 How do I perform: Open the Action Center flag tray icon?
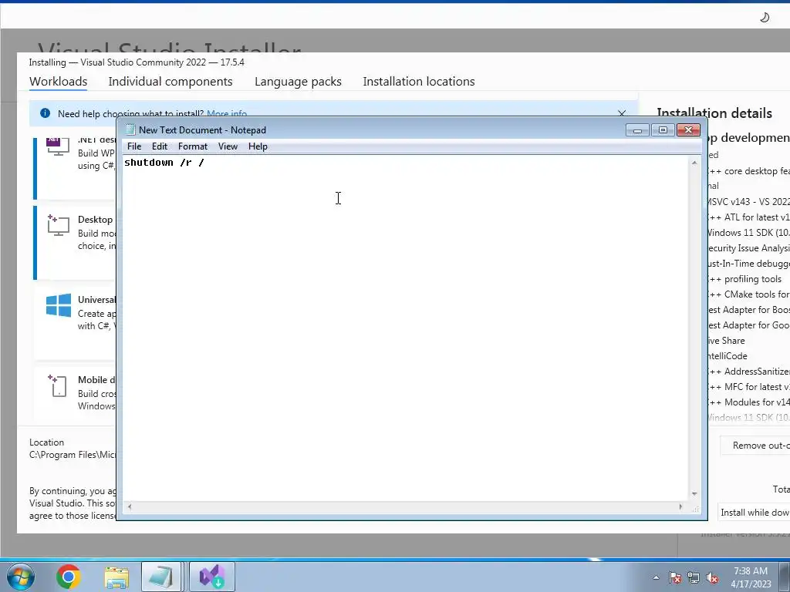click(675, 577)
